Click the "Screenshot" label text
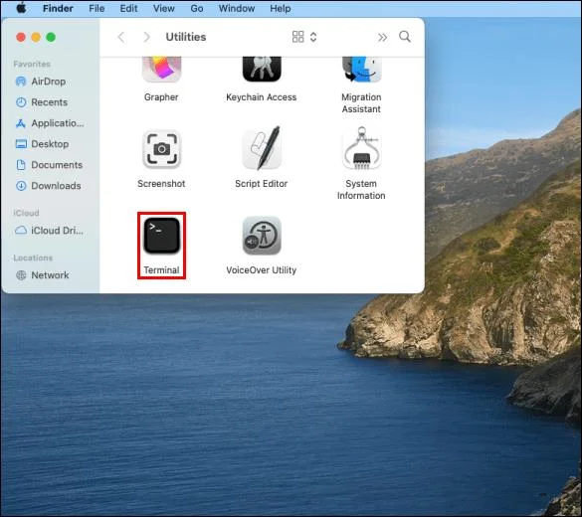The height and width of the screenshot is (517, 582). [161, 184]
